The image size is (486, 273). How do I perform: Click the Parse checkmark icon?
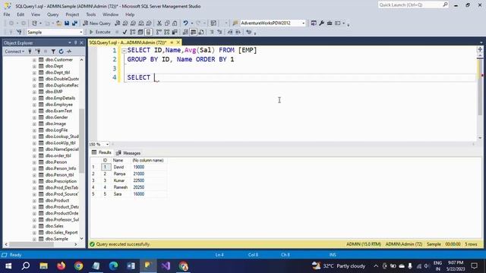(125, 32)
